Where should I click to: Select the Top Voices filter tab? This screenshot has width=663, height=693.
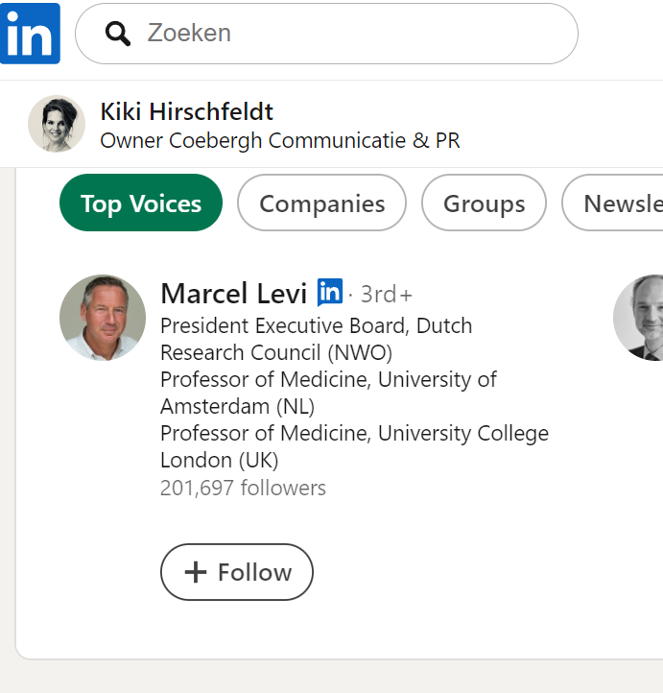tap(141, 203)
